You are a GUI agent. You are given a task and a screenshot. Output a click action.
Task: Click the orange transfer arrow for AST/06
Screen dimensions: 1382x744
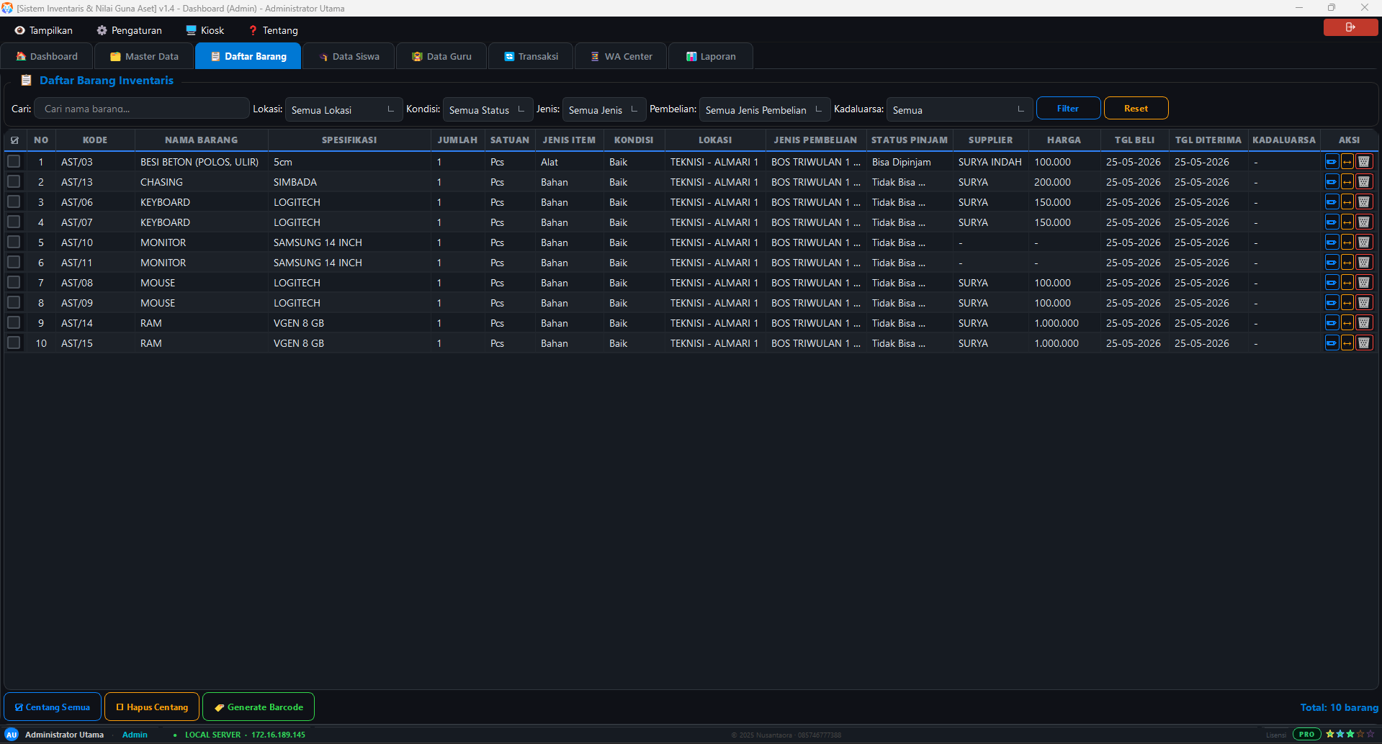(x=1347, y=202)
